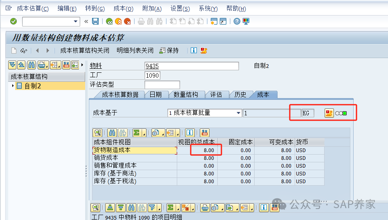Click the print icon in itemization toolbar

(x=205, y=208)
